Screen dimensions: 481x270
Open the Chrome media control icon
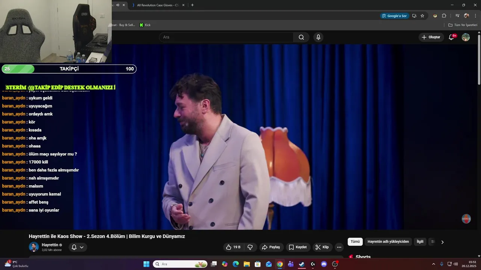click(x=457, y=16)
